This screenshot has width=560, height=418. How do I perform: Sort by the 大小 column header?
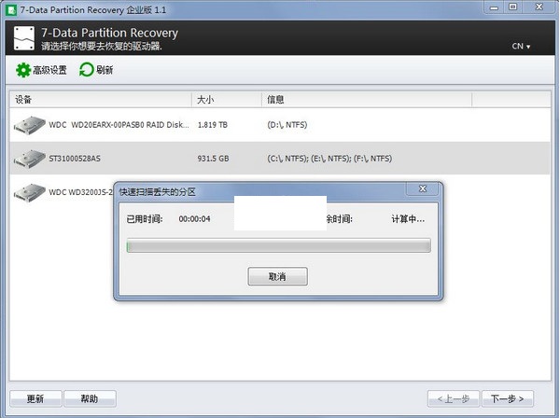(x=227, y=100)
